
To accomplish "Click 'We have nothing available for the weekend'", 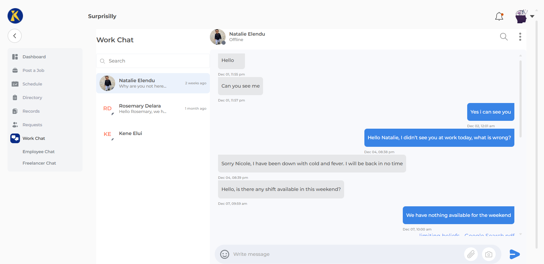I will [x=458, y=215].
